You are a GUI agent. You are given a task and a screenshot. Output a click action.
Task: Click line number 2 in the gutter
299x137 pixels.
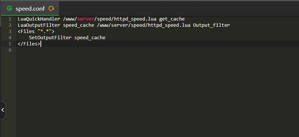(x=10, y=25)
